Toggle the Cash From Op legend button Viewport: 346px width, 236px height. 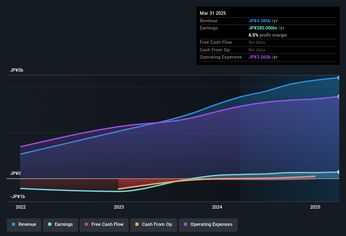click(153, 225)
